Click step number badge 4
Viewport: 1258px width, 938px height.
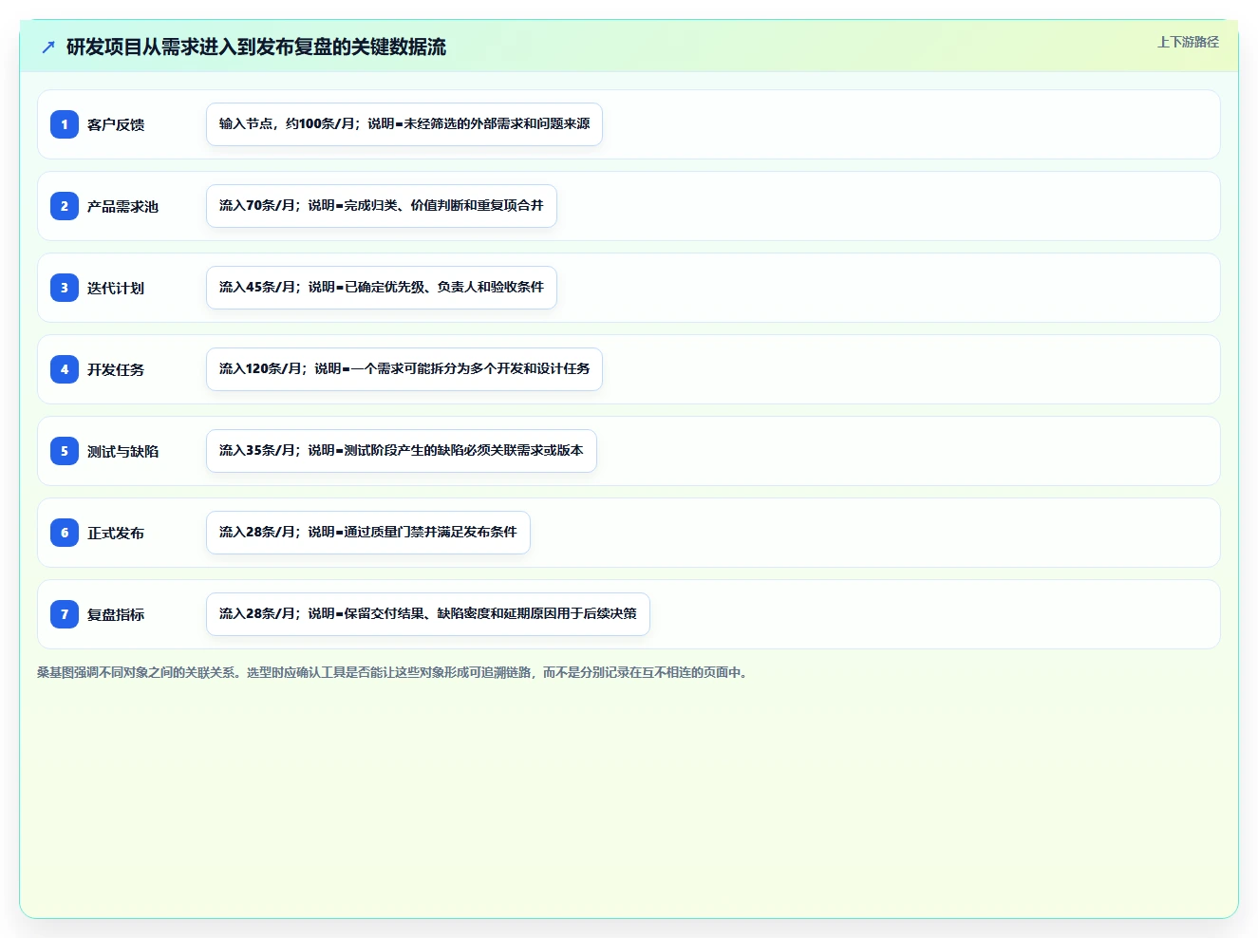pos(65,369)
